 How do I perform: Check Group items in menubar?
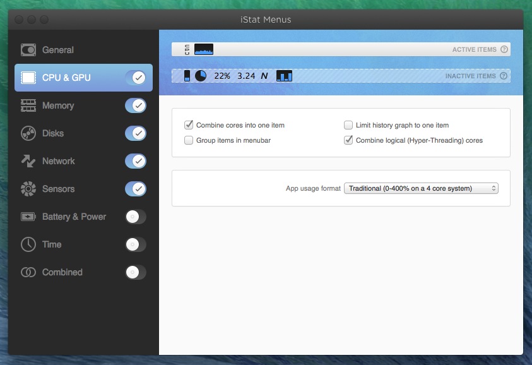189,140
